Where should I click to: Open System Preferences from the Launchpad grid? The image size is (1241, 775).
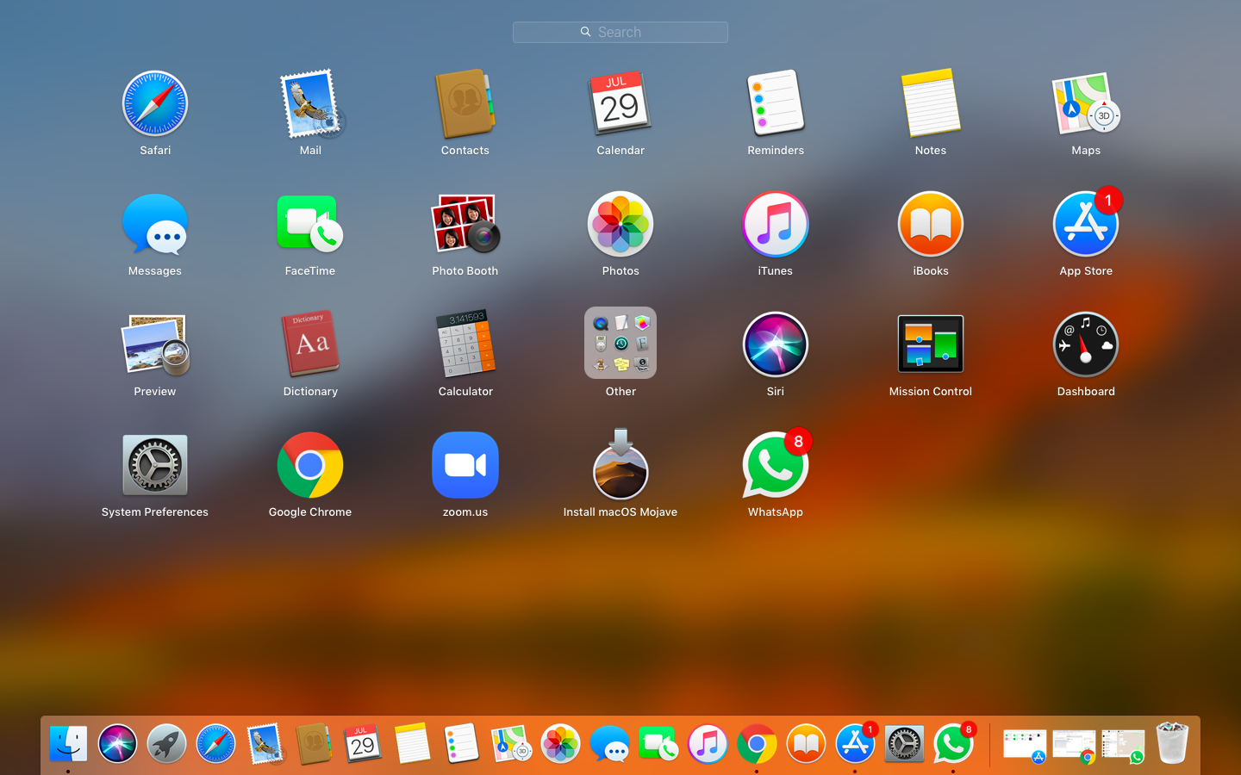point(155,465)
